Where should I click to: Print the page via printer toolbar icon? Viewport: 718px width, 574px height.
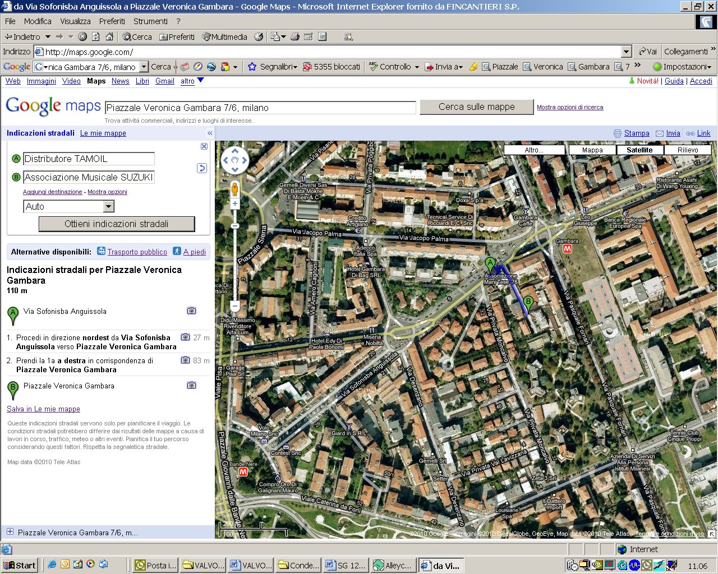pos(295,36)
